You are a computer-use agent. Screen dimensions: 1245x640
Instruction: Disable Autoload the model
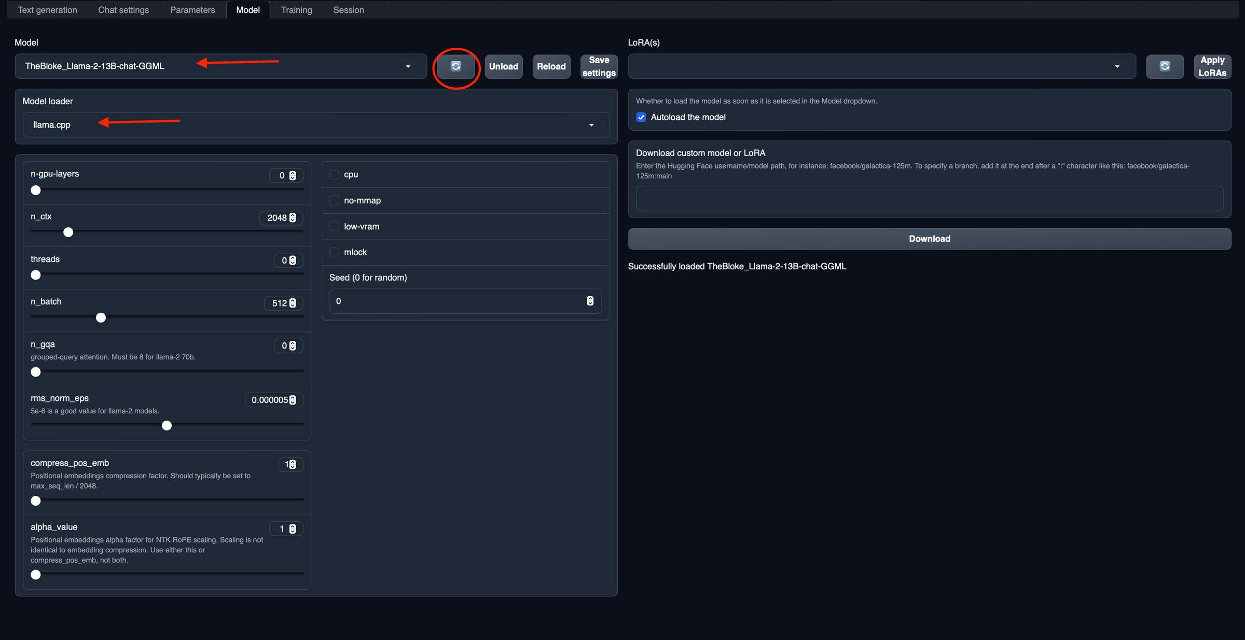641,117
